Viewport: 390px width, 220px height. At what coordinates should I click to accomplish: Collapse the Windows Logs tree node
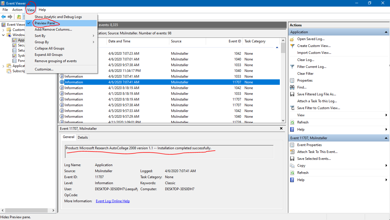pyautogui.click(x=3, y=35)
